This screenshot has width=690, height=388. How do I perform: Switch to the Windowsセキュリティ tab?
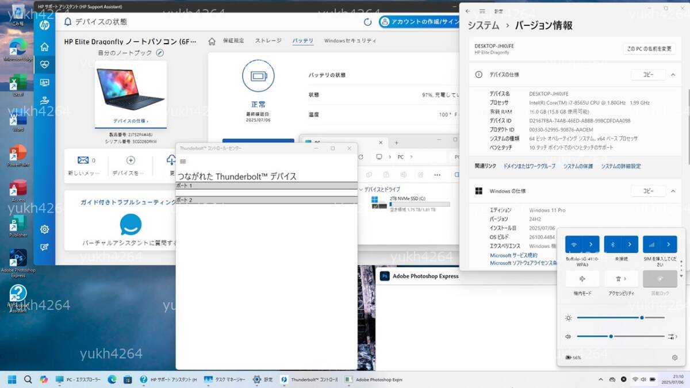tap(350, 41)
